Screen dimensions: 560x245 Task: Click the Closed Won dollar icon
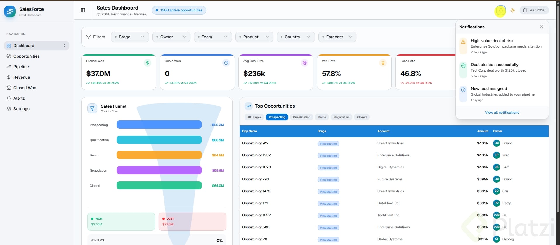point(148,63)
